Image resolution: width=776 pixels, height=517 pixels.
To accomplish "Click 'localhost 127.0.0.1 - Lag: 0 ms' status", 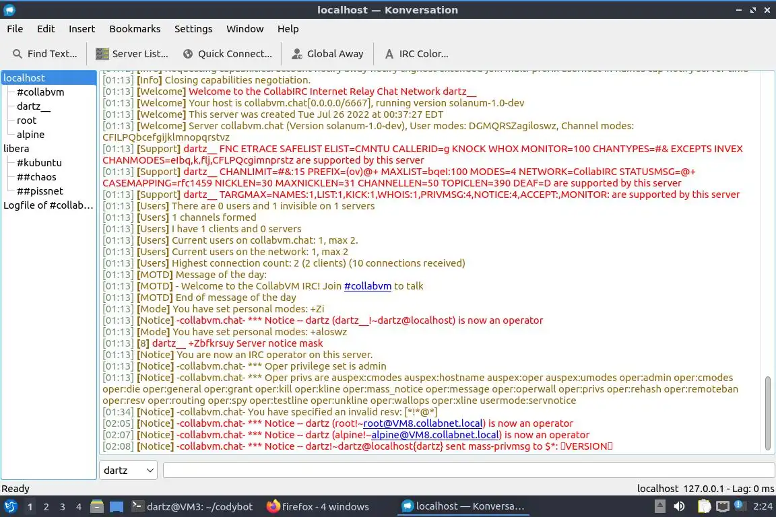I will (705, 489).
